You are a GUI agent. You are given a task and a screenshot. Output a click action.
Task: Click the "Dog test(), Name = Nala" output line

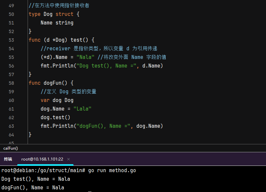click(x=36, y=179)
